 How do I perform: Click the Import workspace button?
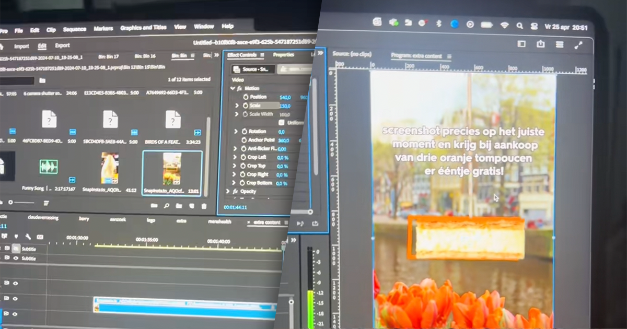click(x=21, y=46)
